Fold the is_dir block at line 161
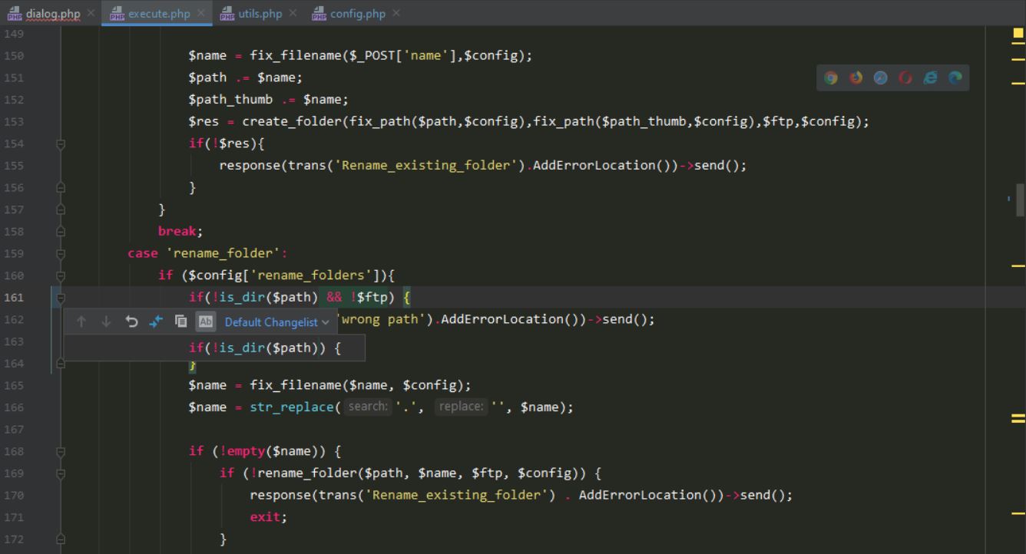1026x554 pixels. point(61,297)
